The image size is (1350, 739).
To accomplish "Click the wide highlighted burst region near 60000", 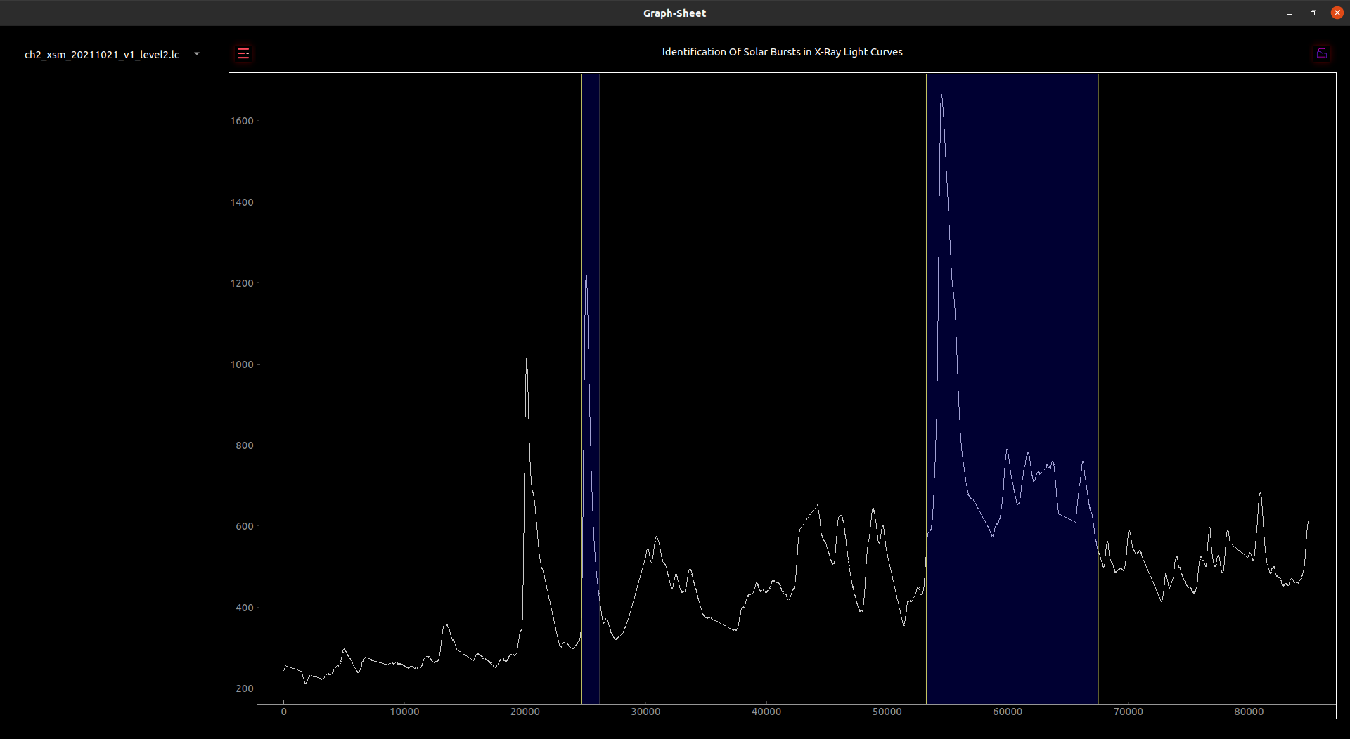I will (1012, 388).
